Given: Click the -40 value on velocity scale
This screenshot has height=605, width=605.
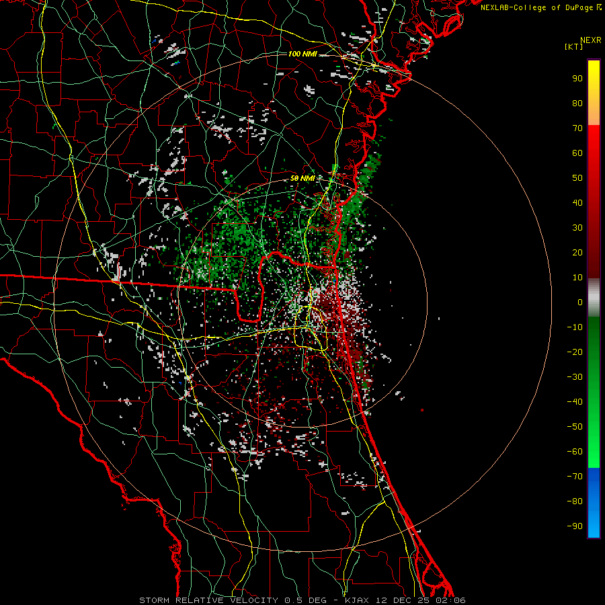Looking at the screenshot, I should point(575,402).
